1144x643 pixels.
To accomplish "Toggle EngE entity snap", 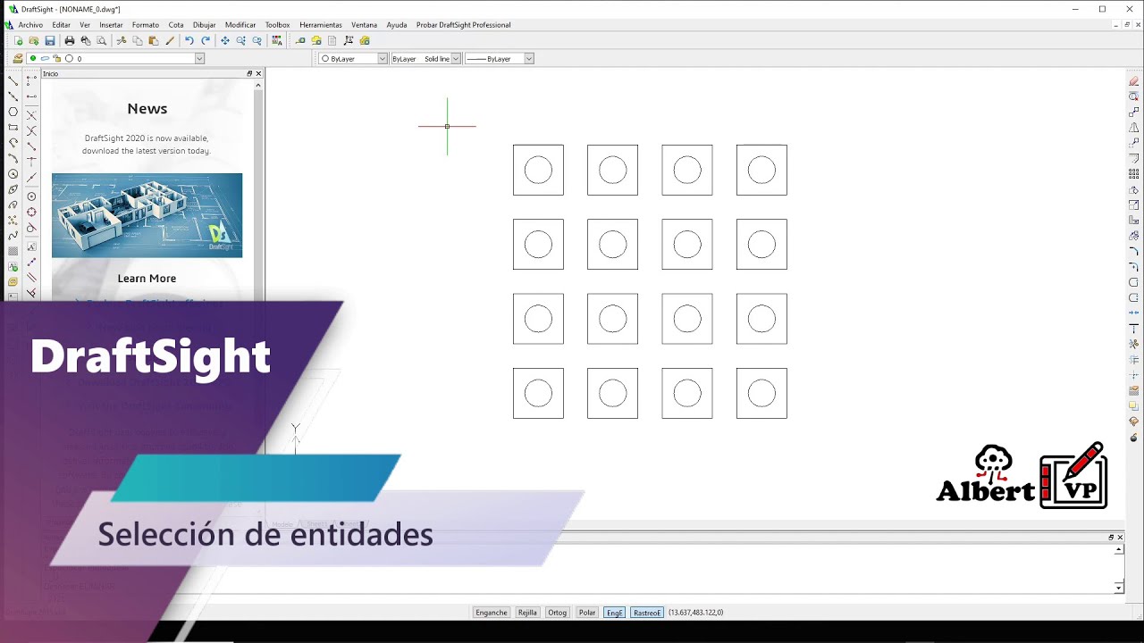I will 615,613.
